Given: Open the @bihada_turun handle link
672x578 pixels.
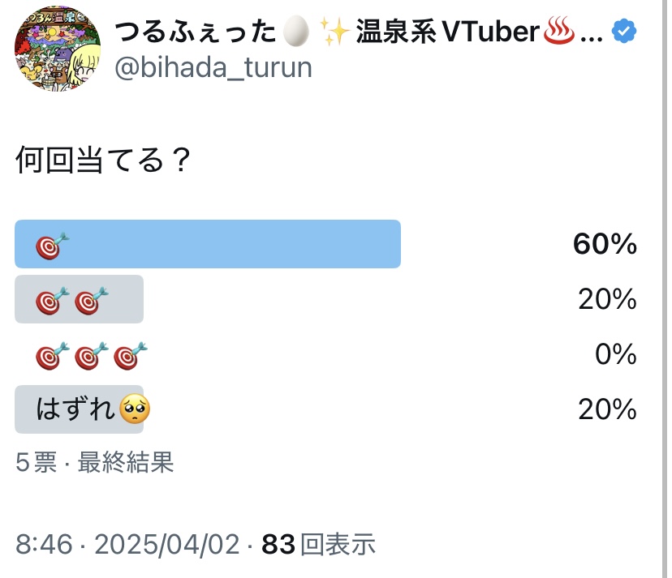Looking at the screenshot, I should pos(213,67).
